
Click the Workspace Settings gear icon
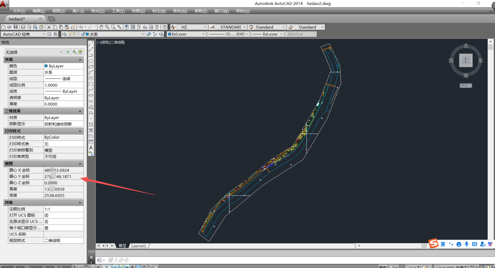point(49,34)
